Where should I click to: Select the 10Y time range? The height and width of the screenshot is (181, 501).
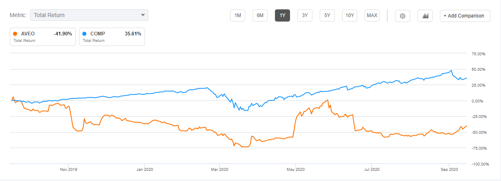tap(349, 16)
